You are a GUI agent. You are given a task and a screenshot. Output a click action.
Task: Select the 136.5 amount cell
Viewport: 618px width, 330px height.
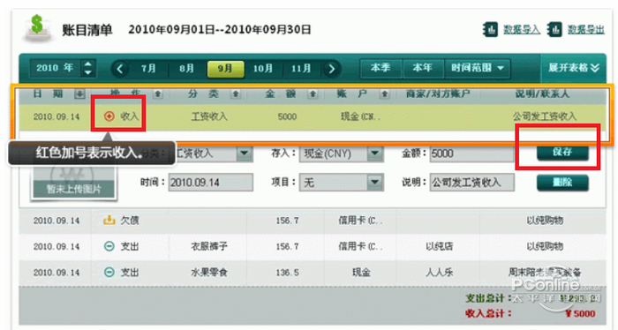(287, 273)
